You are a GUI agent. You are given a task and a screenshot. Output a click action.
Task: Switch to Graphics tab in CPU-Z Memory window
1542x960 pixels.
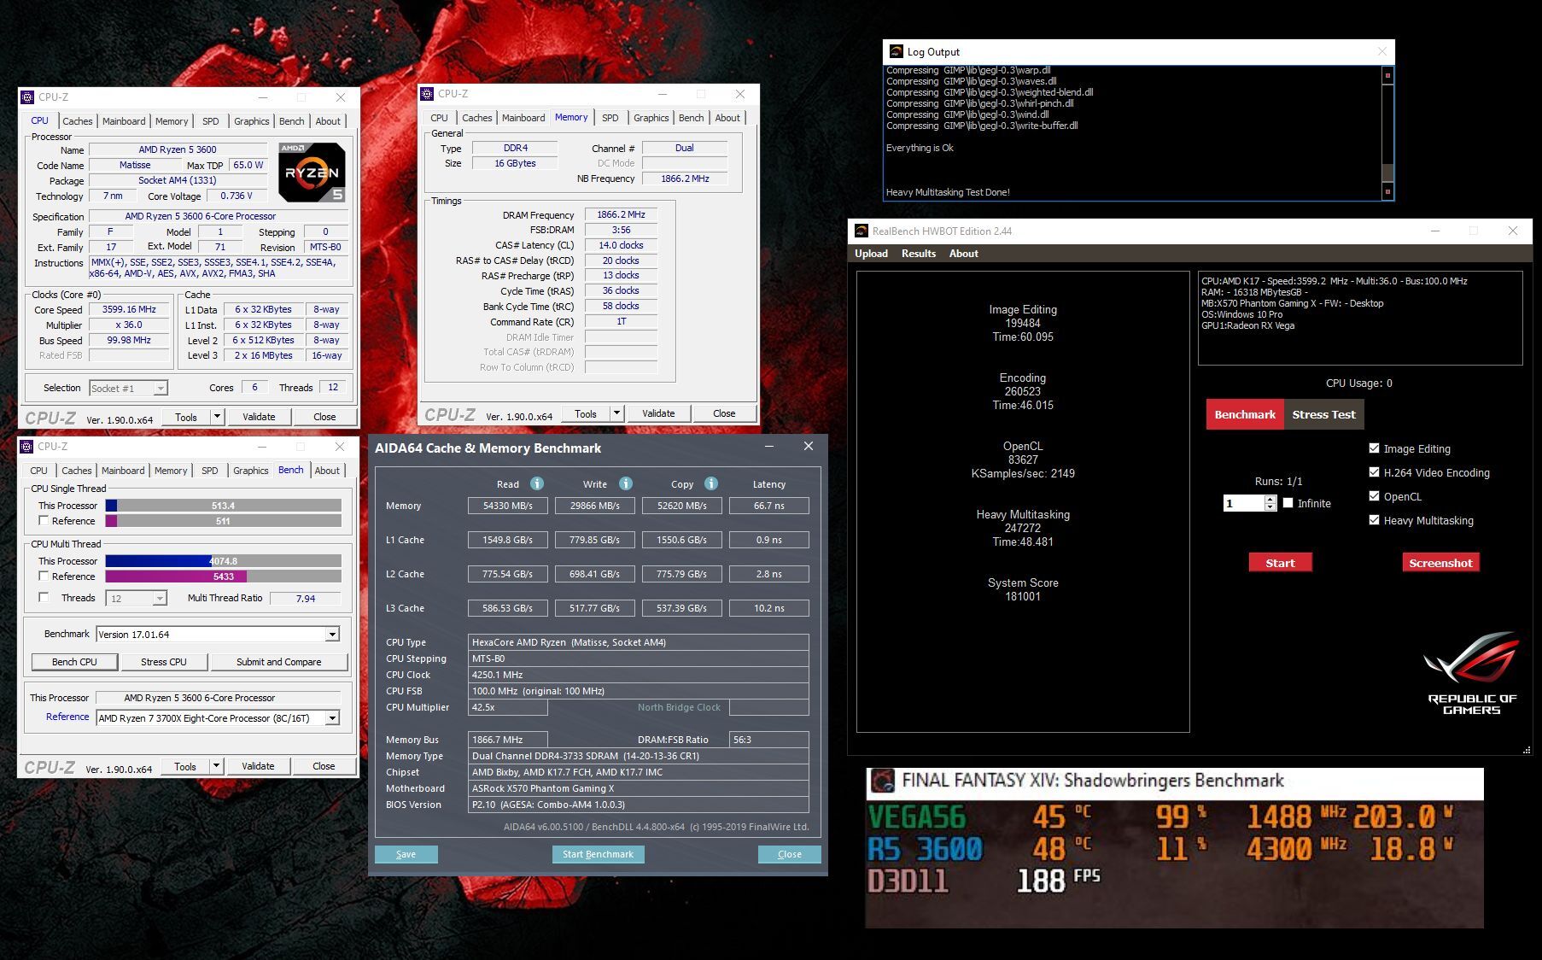651,118
